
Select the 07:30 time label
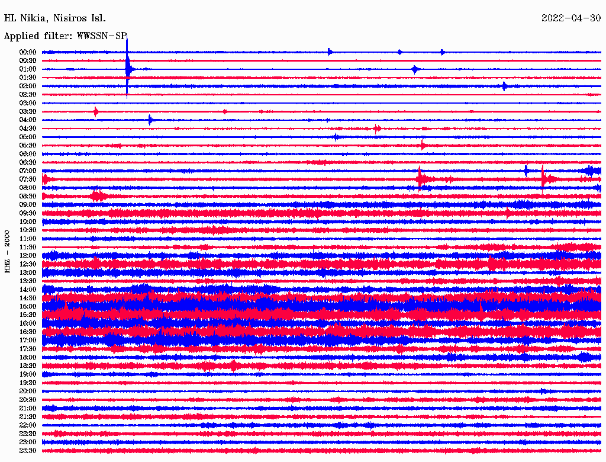coord(28,179)
